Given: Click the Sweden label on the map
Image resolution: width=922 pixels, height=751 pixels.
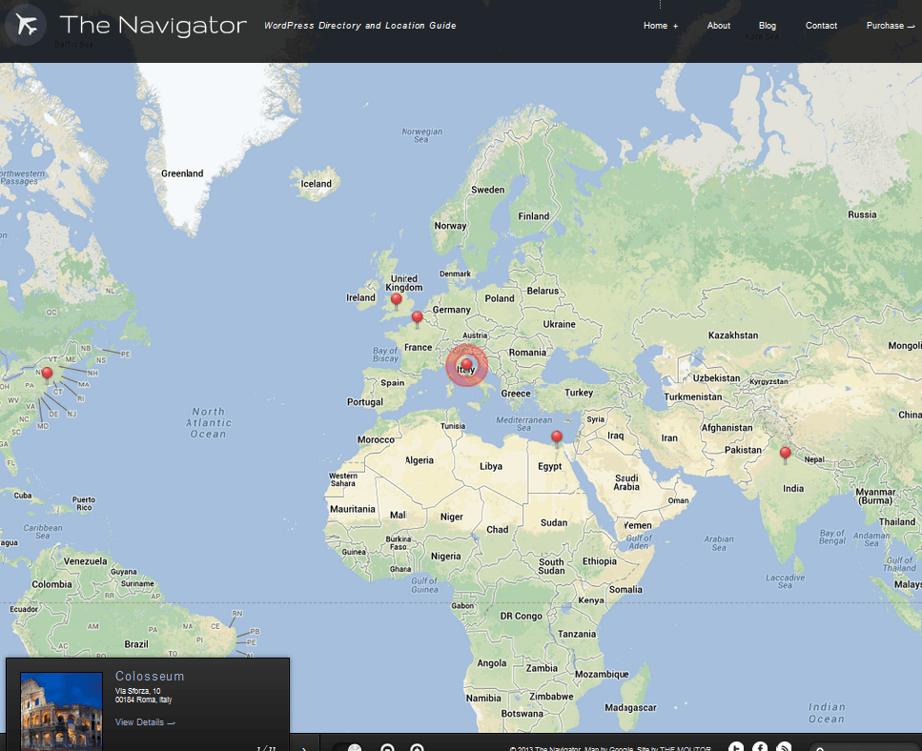Looking at the screenshot, I should coord(487,190).
